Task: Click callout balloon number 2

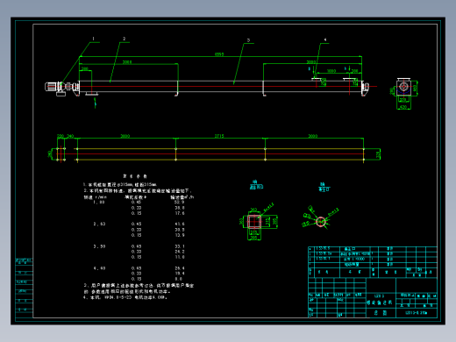Action: pyautogui.click(x=124, y=39)
